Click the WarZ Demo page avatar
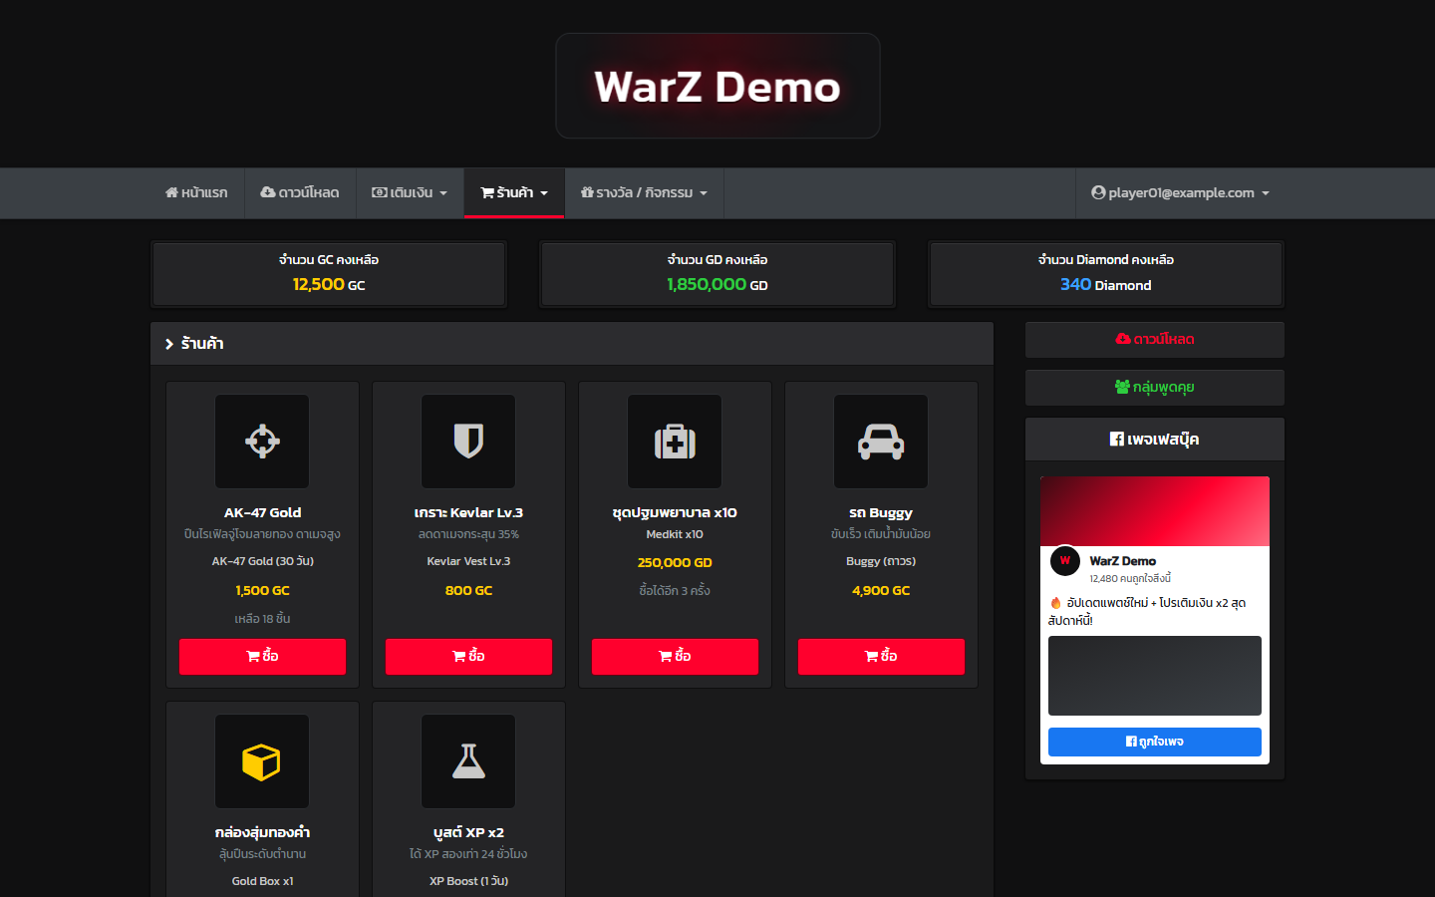This screenshot has width=1435, height=897. [x=1065, y=561]
